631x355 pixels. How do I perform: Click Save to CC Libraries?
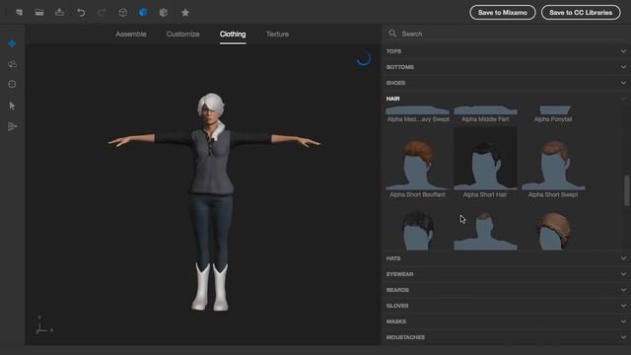point(581,13)
